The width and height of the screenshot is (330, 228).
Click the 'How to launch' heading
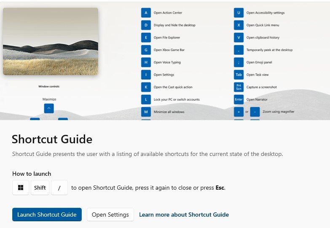[32, 174]
